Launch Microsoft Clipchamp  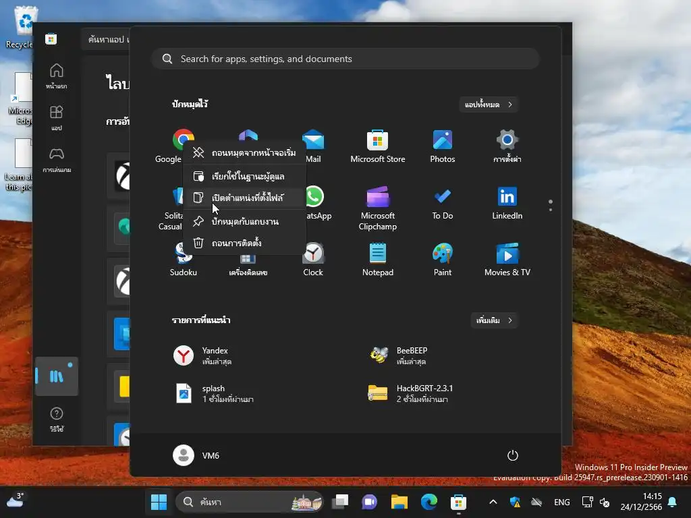[378, 208]
